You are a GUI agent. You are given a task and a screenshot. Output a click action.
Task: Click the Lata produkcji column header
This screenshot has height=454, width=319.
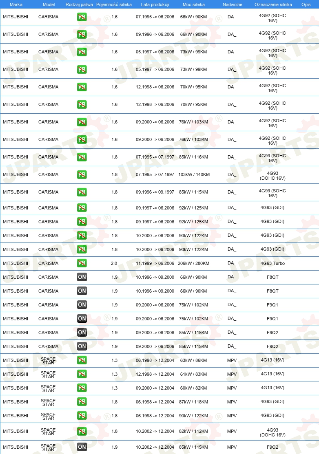(155, 4)
